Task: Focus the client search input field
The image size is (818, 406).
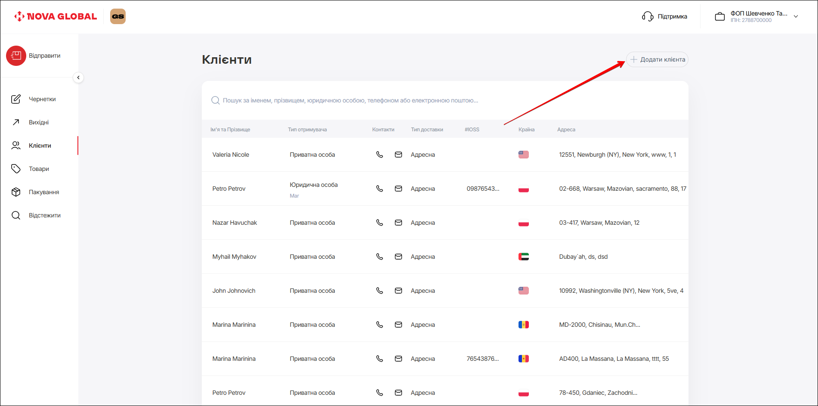Action: [351, 100]
